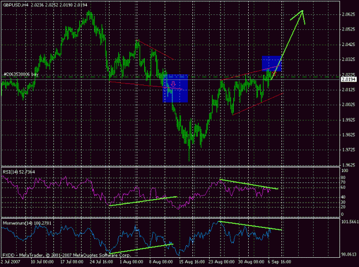Viewport: 359px width, 267px height.
Task: Click the 17 Jul 08:00 time label
Action: pos(72,262)
